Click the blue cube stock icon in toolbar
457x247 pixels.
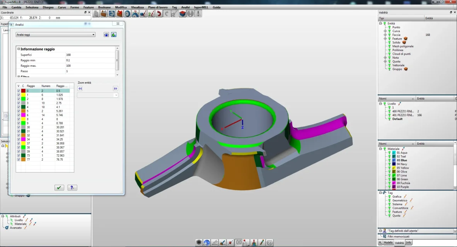(182, 14)
